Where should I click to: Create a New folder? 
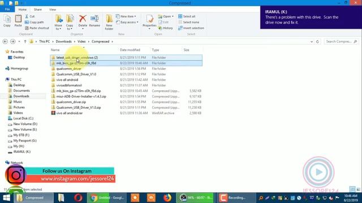pyautogui.click(x=109, y=22)
